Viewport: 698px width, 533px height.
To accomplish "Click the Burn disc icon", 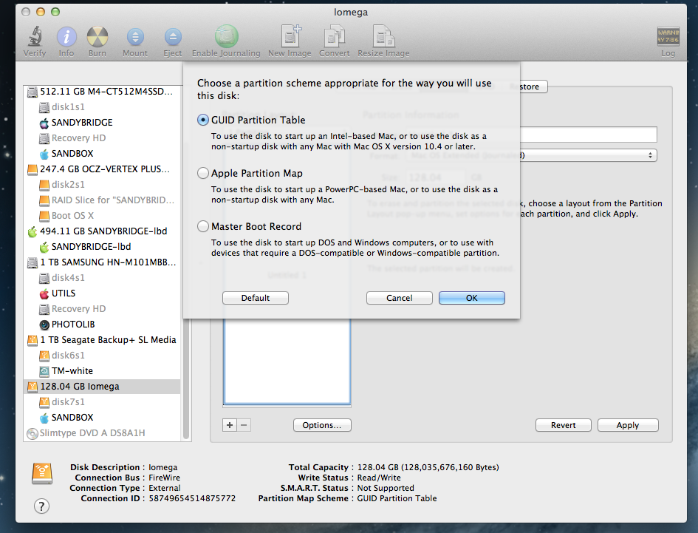I will click(97, 36).
